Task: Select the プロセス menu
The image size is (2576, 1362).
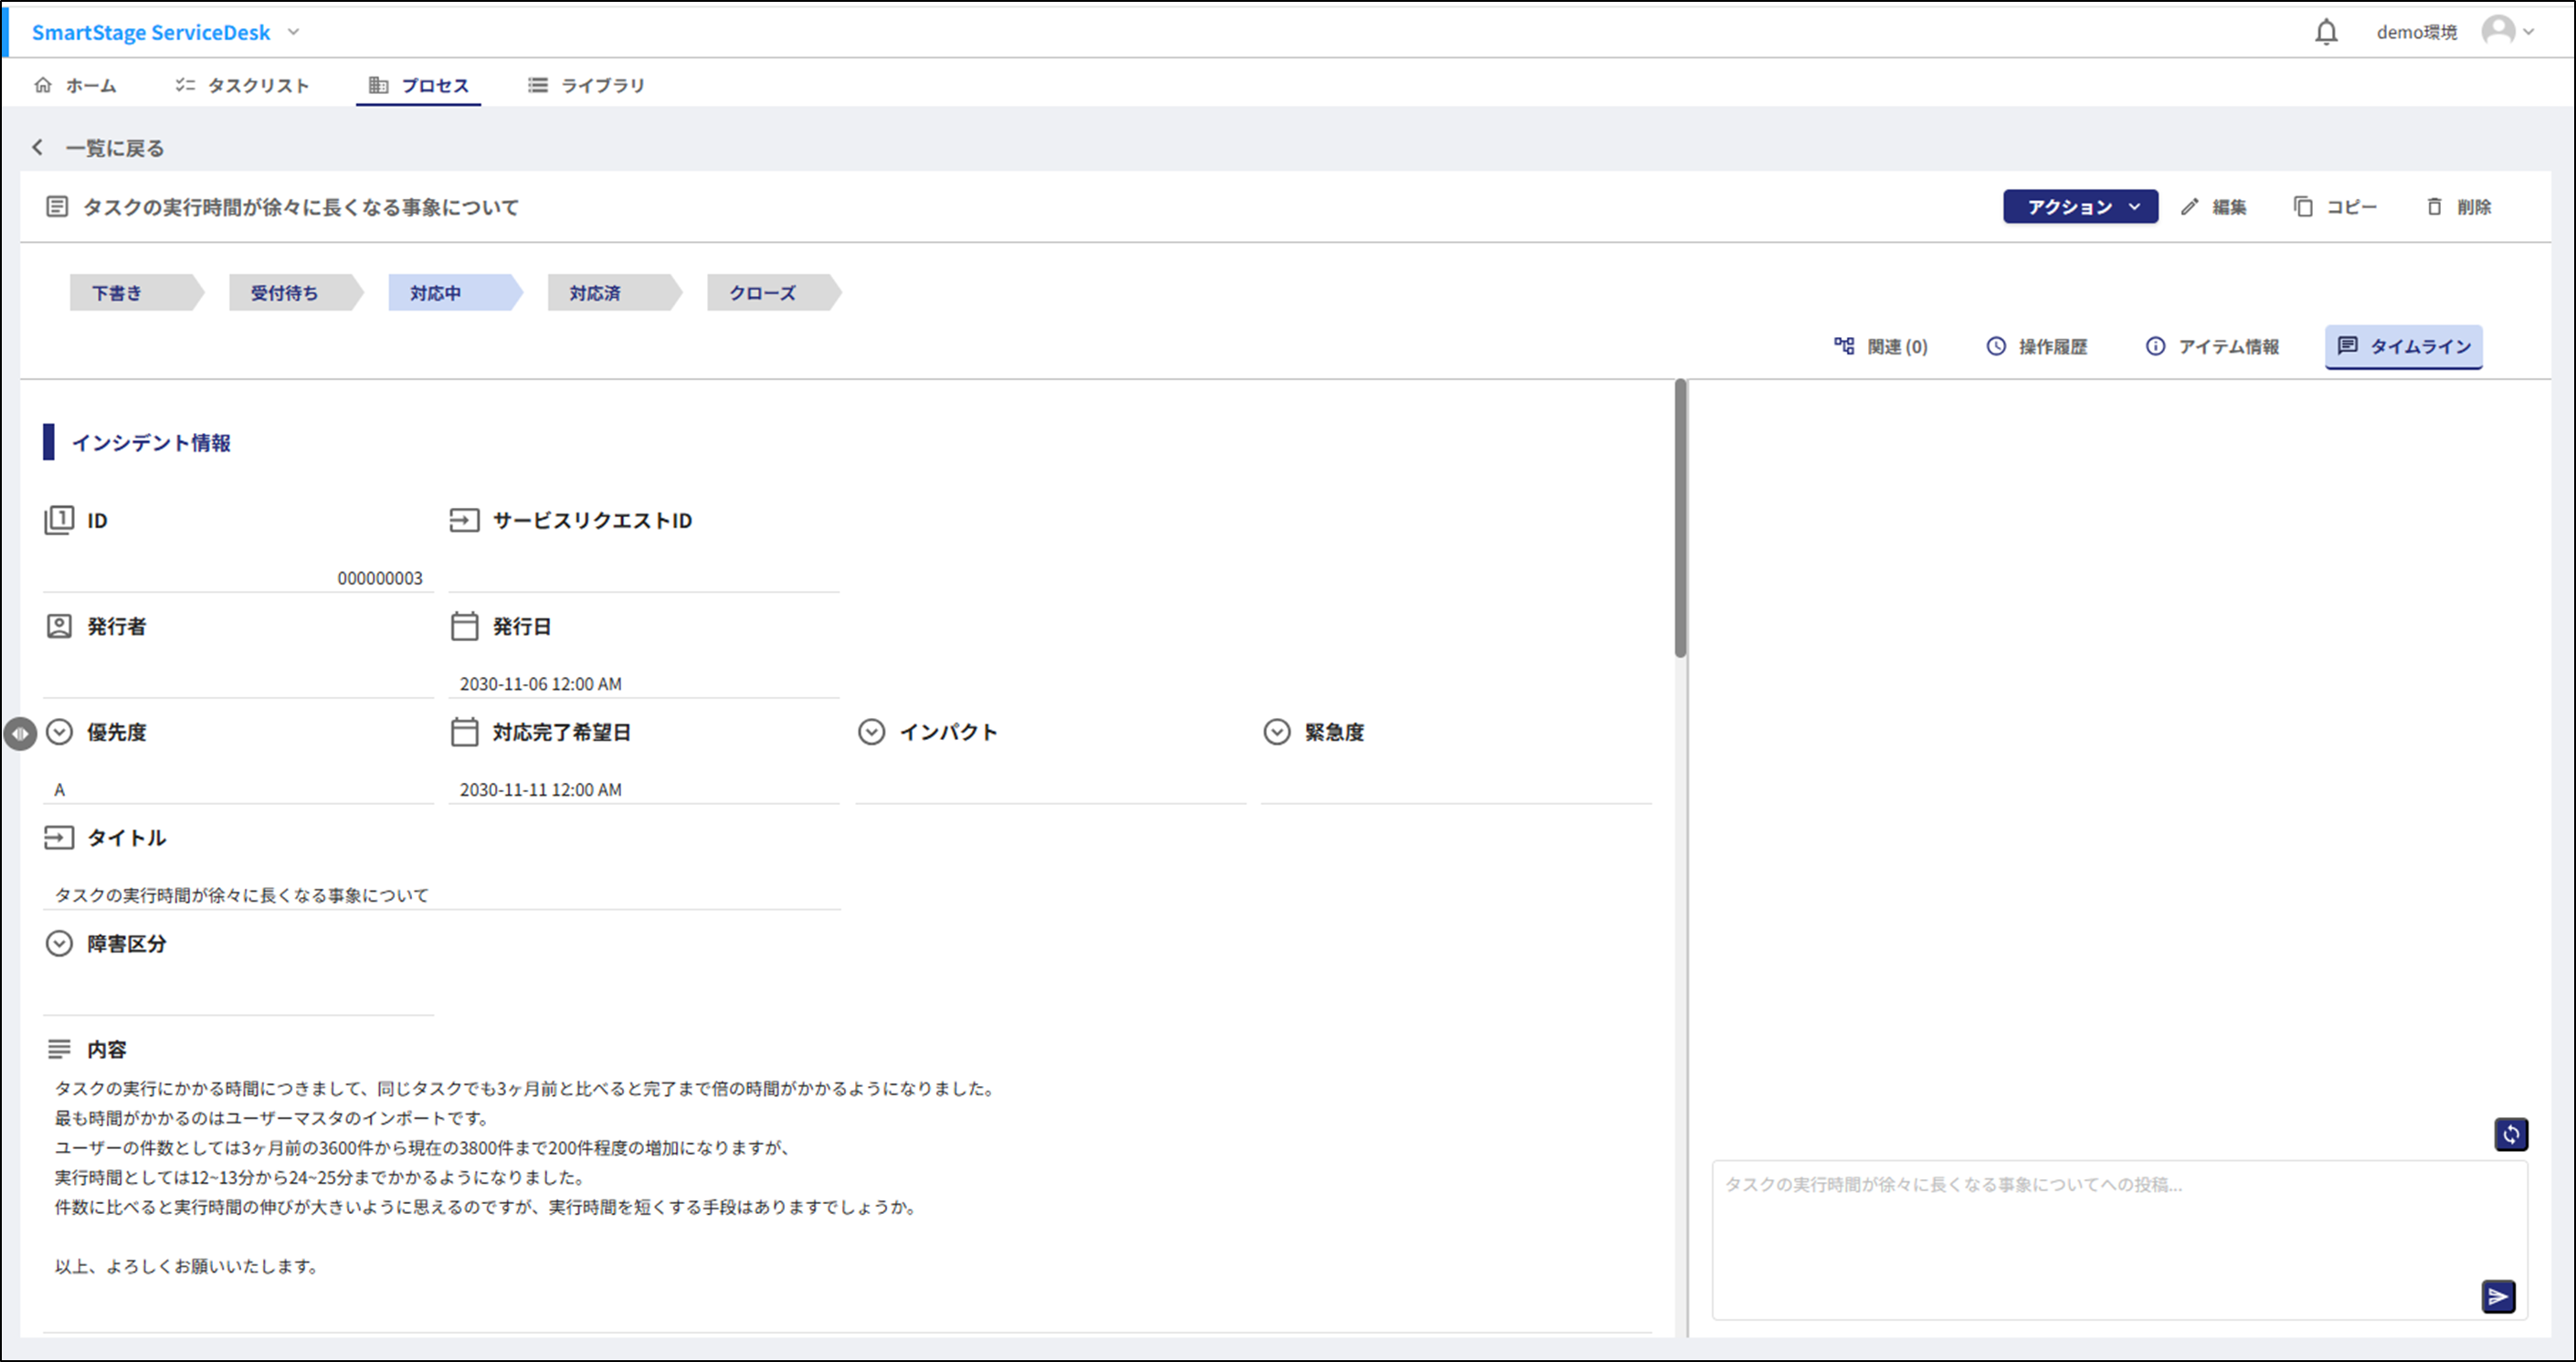Action: (418, 85)
